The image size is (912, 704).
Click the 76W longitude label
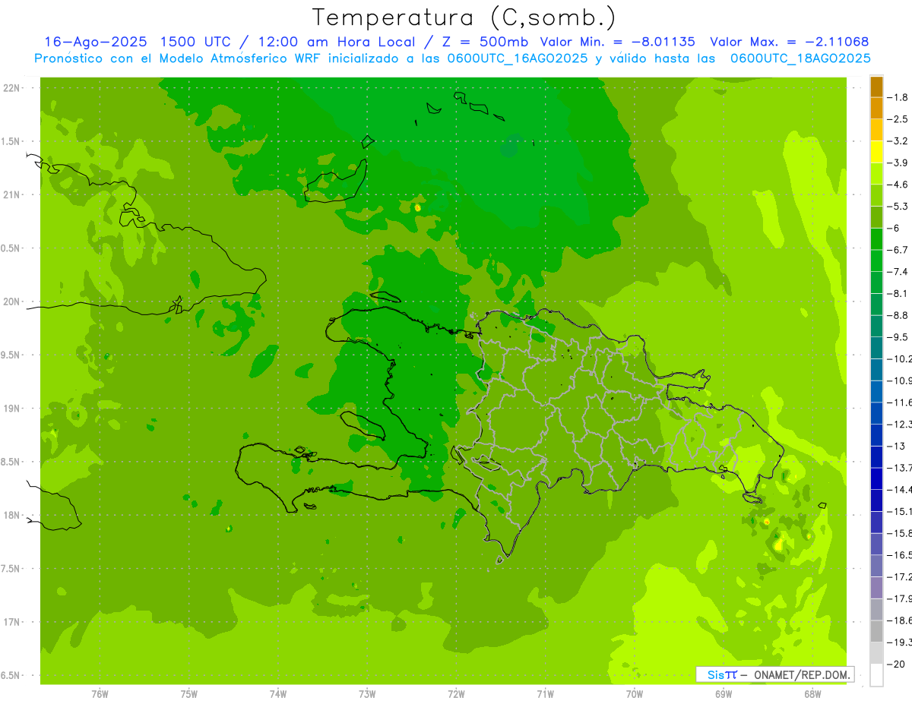(100, 694)
